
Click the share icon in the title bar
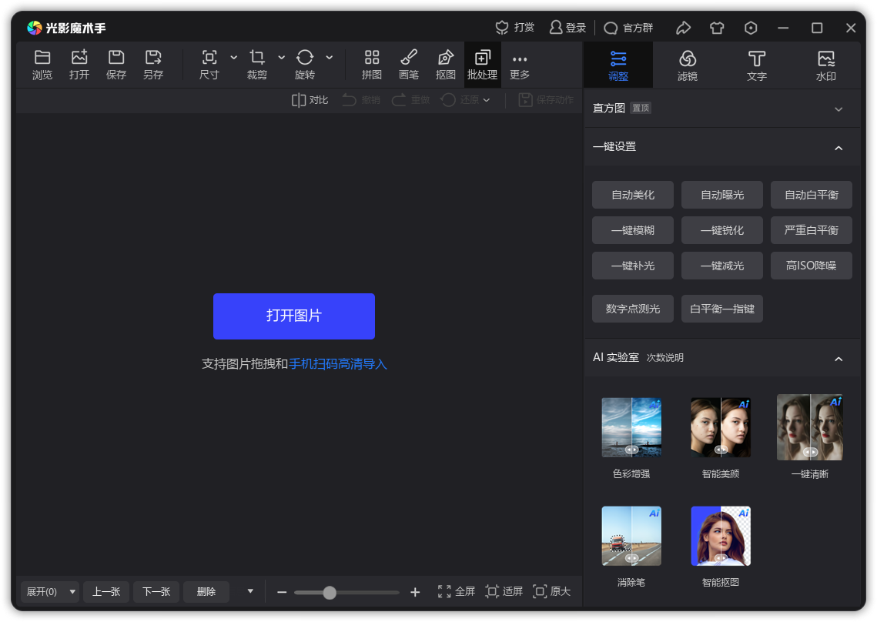point(684,28)
